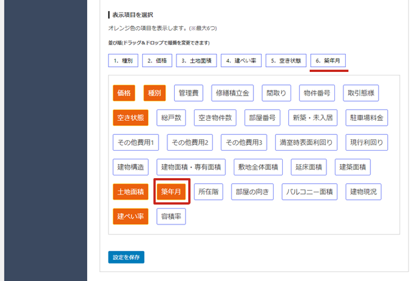This screenshot has width=417, height=281.
Task: Select the 満室時表面利回り item
Action: click(306, 142)
